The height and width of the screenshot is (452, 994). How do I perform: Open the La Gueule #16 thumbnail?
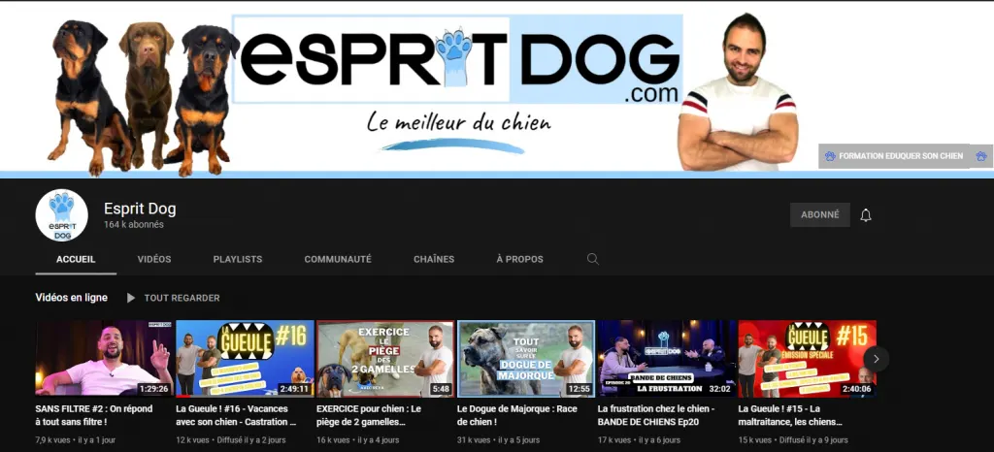[x=245, y=358]
